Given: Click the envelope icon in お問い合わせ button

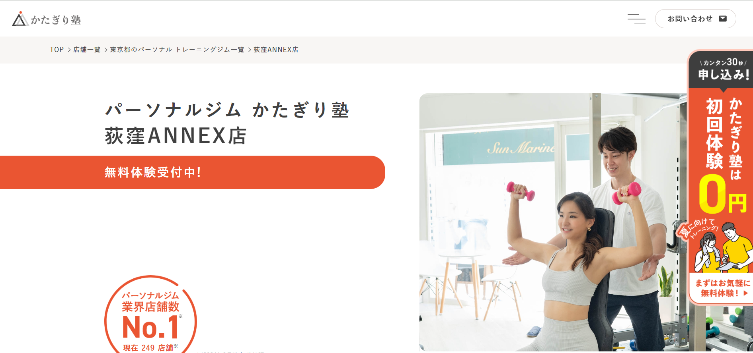Looking at the screenshot, I should 723,19.
